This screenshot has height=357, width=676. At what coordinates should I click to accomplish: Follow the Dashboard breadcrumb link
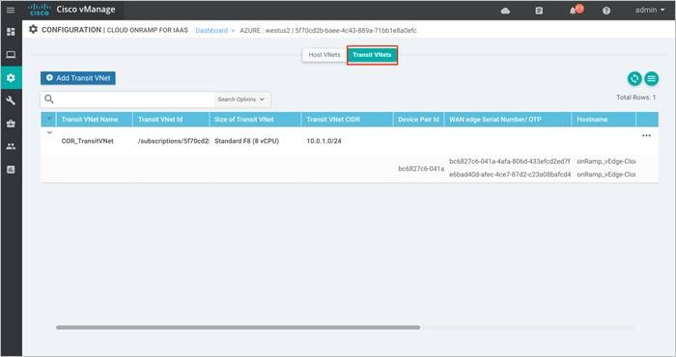pos(211,31)
